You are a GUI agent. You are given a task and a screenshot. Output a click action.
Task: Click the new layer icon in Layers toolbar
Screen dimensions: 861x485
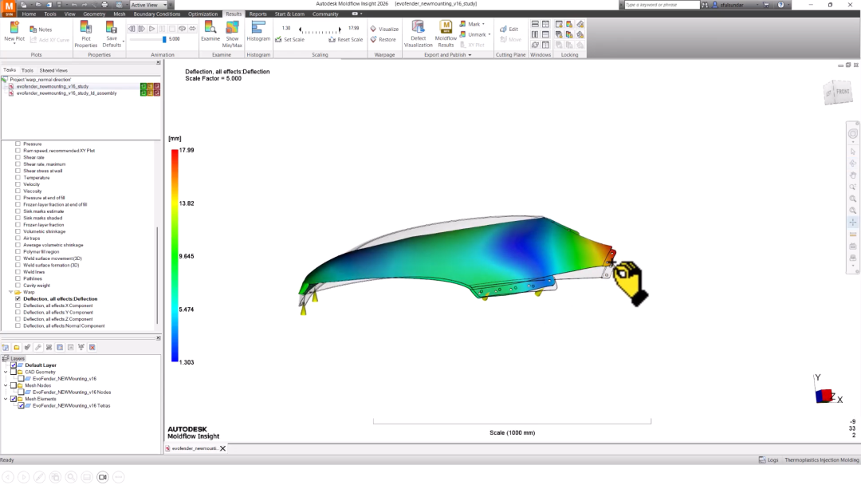click(6, 347)
